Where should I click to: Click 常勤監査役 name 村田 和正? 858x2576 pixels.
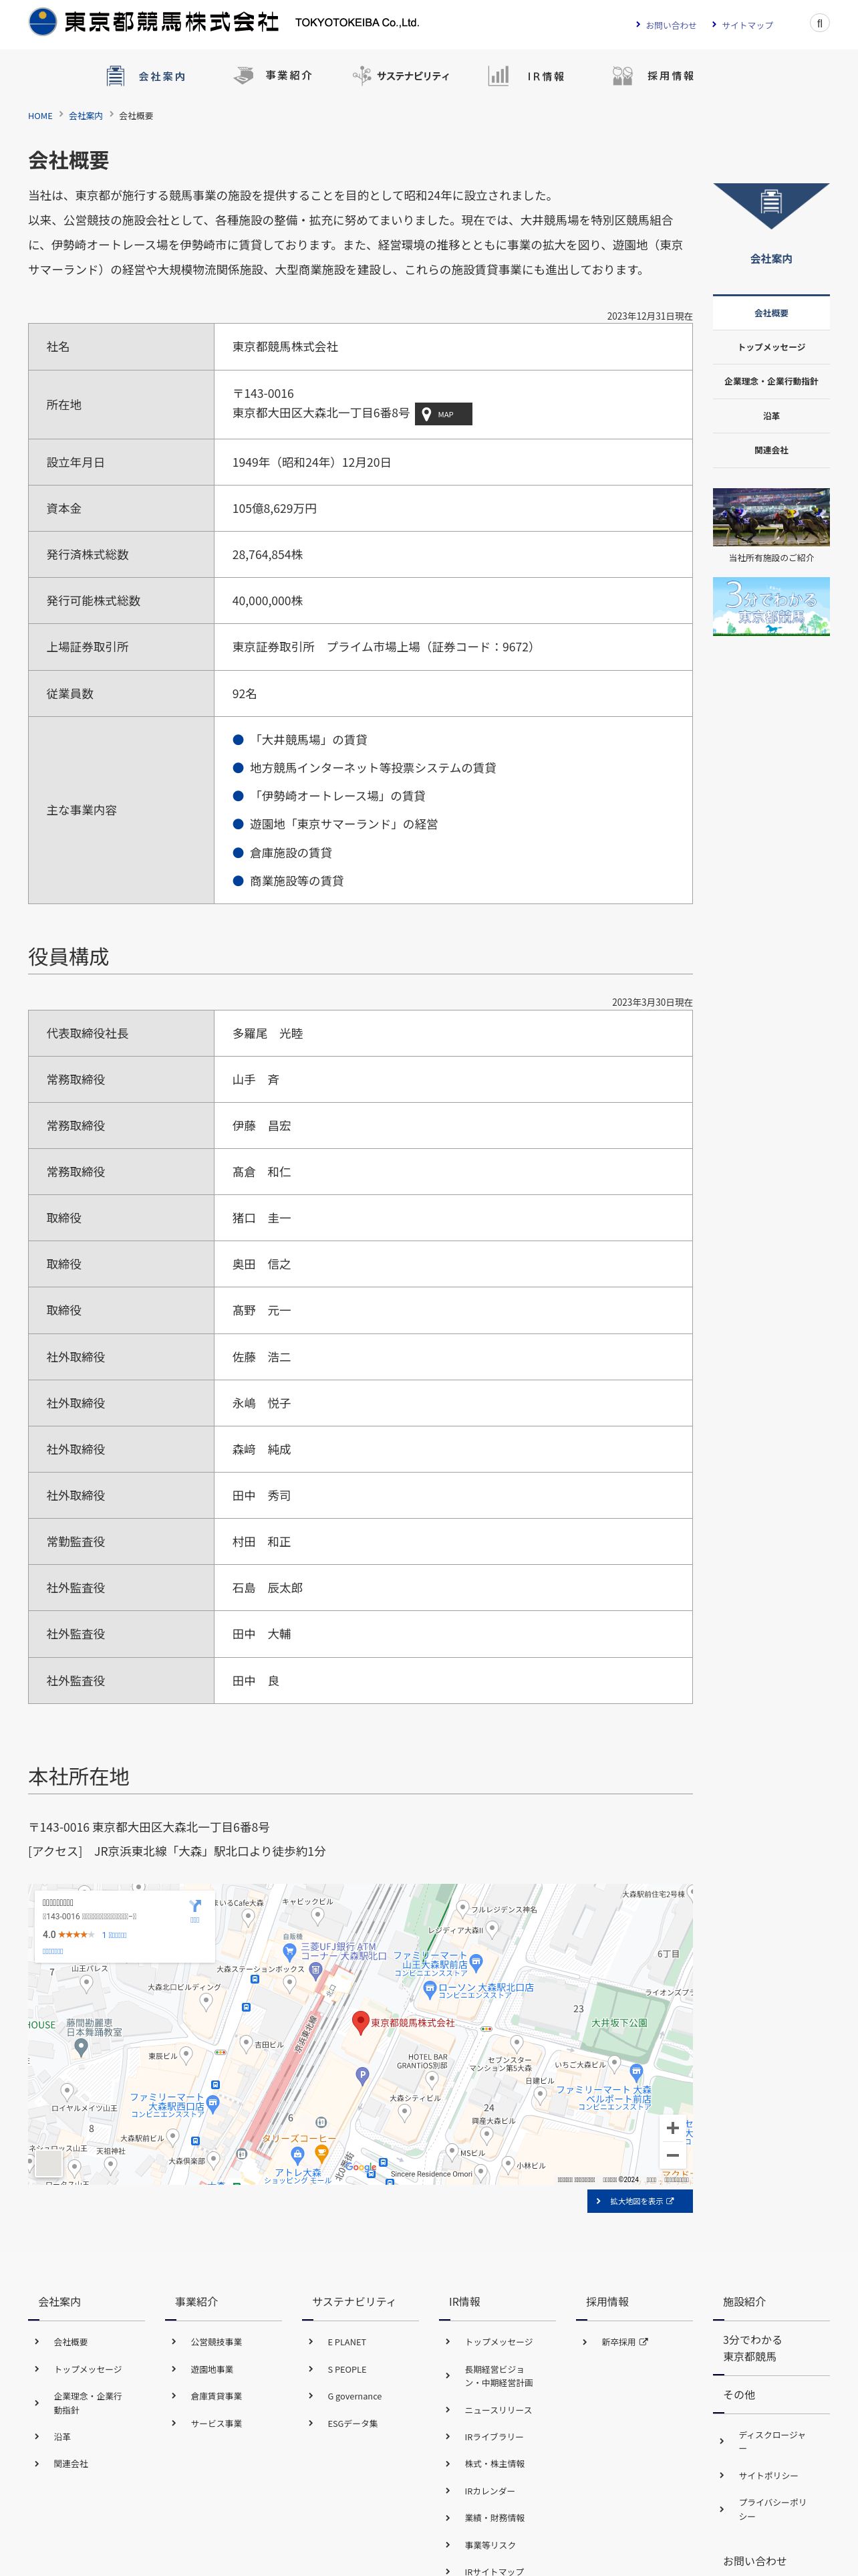click(262, 1541)
